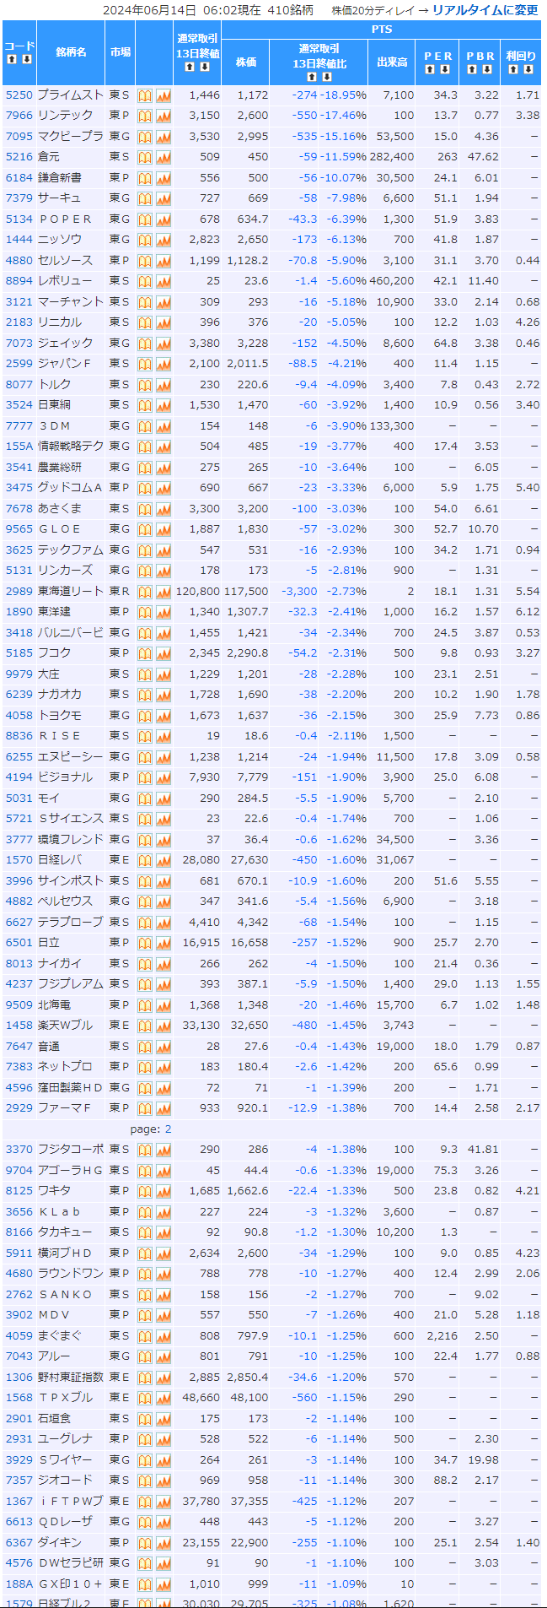547x1608 pixels.
Task: Click 460,200 volume value in レボリュー row
Action: pyautogui.click(x=393, y=281)
